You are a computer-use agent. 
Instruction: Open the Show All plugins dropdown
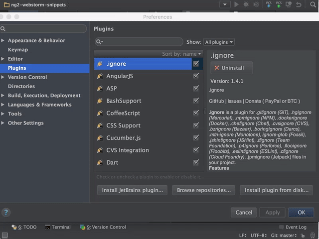pos(219,42)
